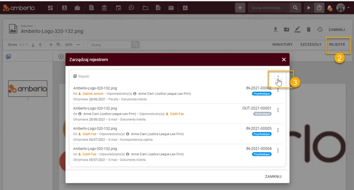
Task: Move document using the folder icon
Action: coord(287,29)
